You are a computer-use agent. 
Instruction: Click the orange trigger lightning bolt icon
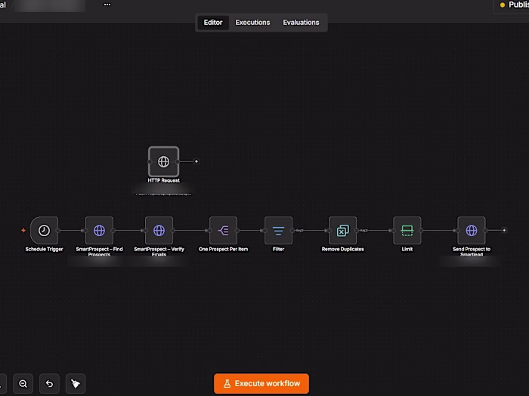click(x=23, y=230)
